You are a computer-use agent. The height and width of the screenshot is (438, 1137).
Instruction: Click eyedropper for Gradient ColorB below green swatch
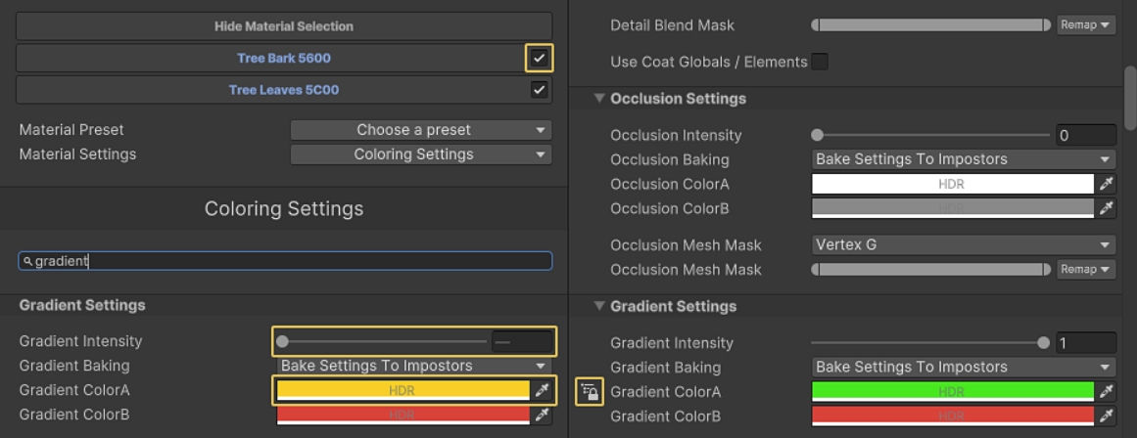pyautogui.click(x=1106, y=416)
